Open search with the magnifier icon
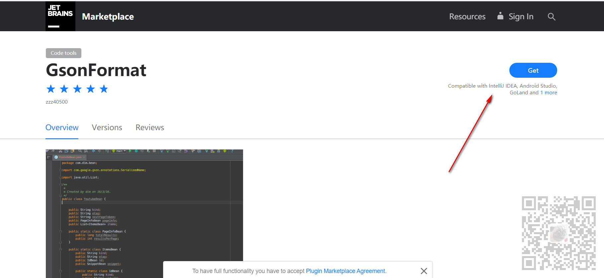Image resolution: width=604 pixels, height=278 pixels. tap(552, 17)
